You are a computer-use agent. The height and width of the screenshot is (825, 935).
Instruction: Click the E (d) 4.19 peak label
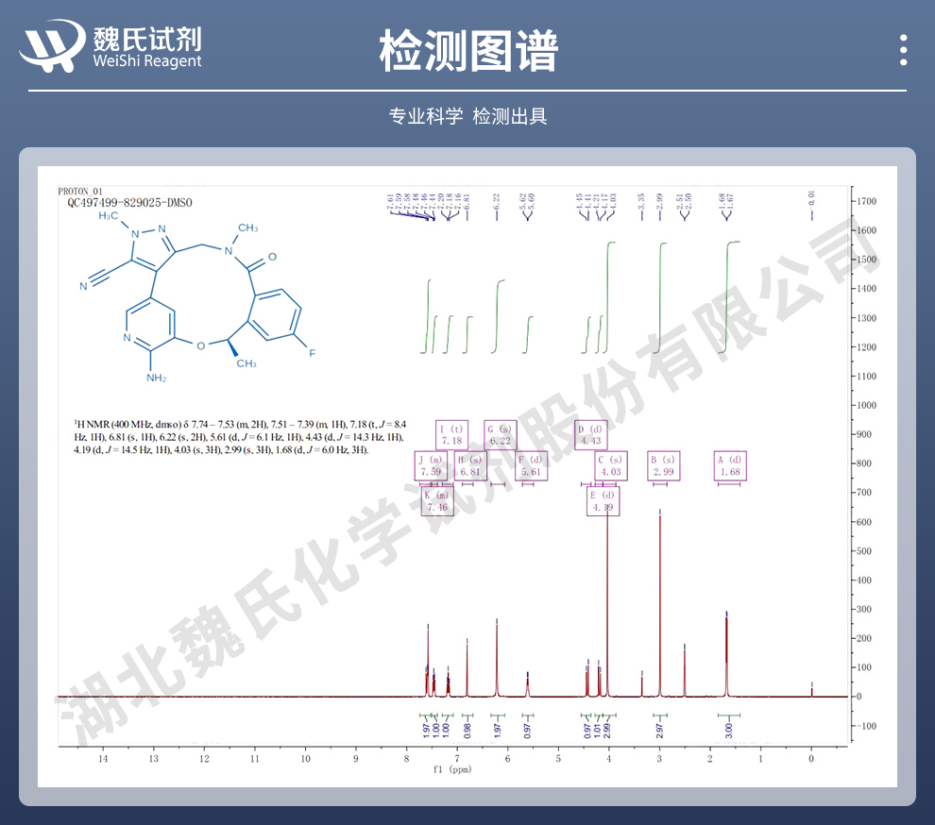coord(603,501)
